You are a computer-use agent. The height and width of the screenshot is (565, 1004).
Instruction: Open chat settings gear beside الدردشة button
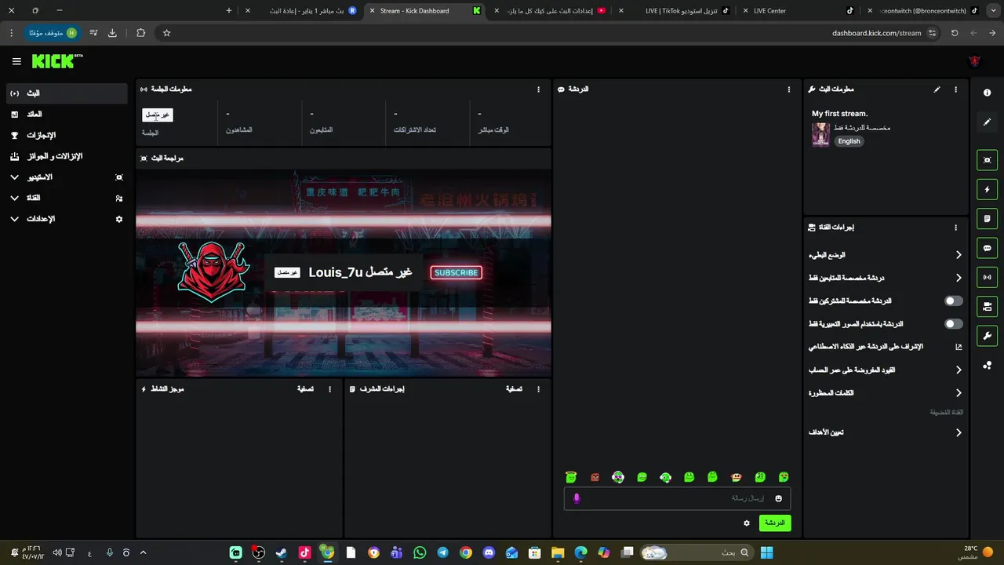[747, 523]
